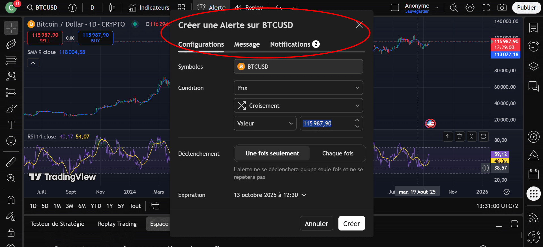Click the Créer button
Image resolution: width=543 pixels, height=247 pixels.
tap(351, 224)
